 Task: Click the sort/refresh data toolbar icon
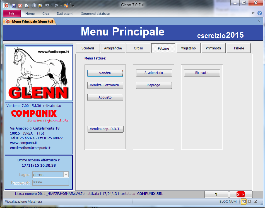coord(66,6)
